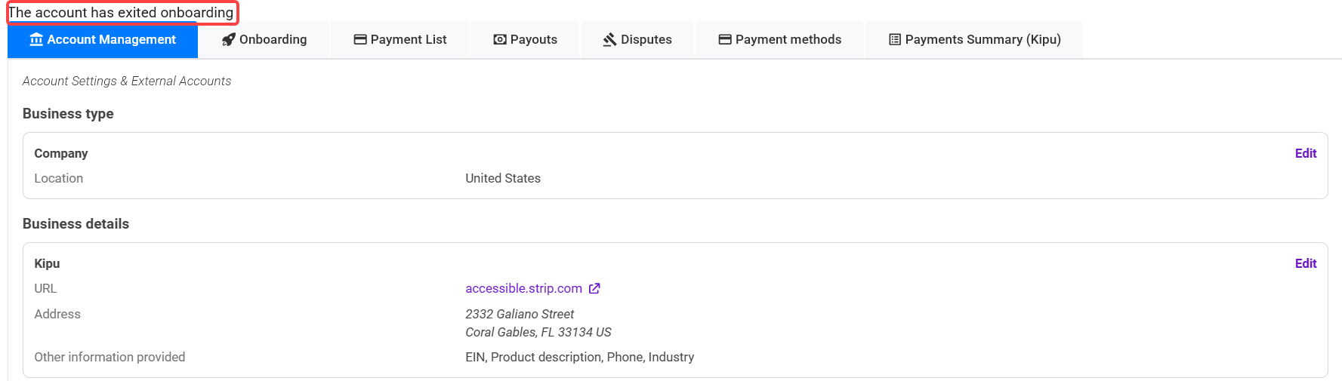Edit the Business type Company section
The height and width of the screenshot is (381, 1342).
point(1305,153)
